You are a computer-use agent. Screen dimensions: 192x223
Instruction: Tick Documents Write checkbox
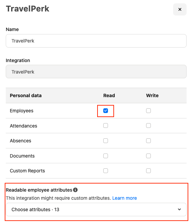point(148,156)
